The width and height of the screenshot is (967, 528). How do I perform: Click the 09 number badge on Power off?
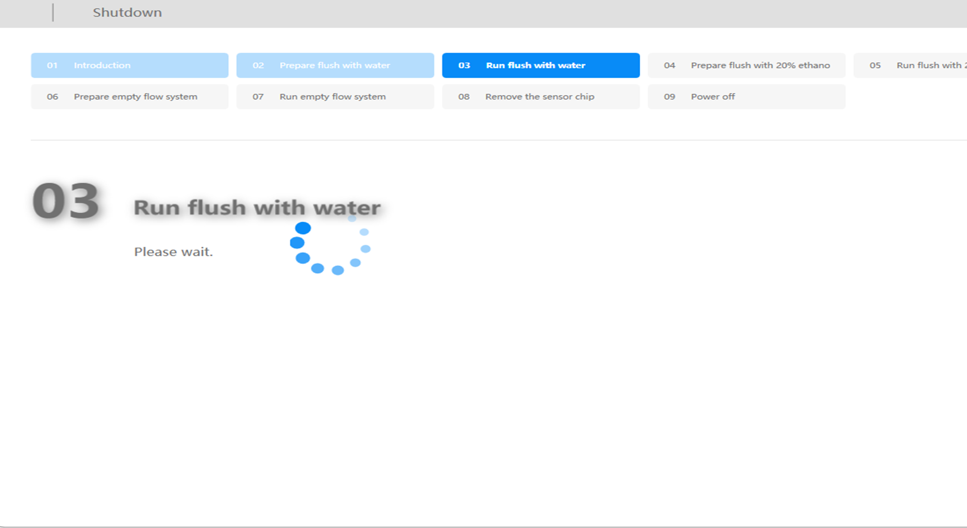669,97
